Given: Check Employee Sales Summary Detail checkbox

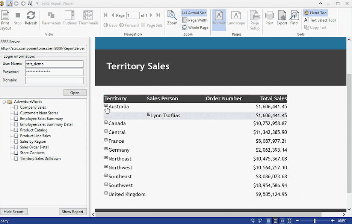Looking at the screenshot, I should pos(16,124).
